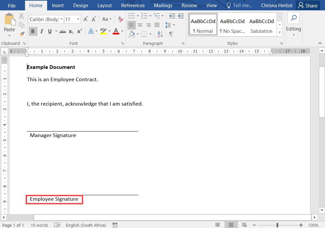Switch to the Insert tab
325x228 pixels.
[x=58, y=6]
